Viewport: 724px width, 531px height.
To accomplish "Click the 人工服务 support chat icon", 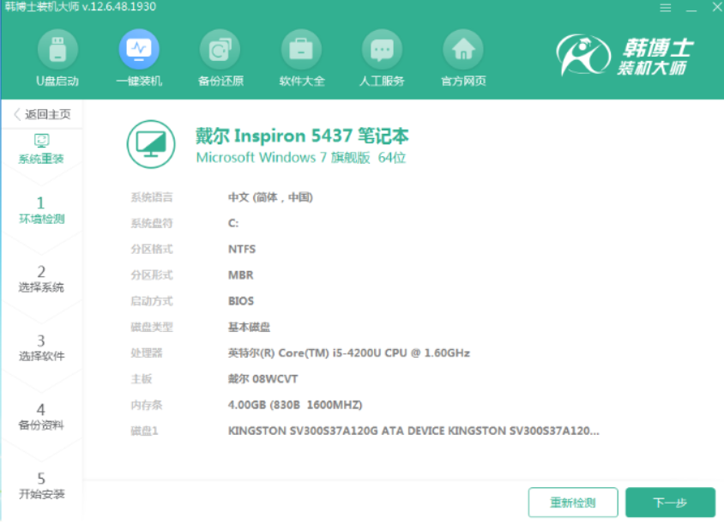I will (382, 50).
